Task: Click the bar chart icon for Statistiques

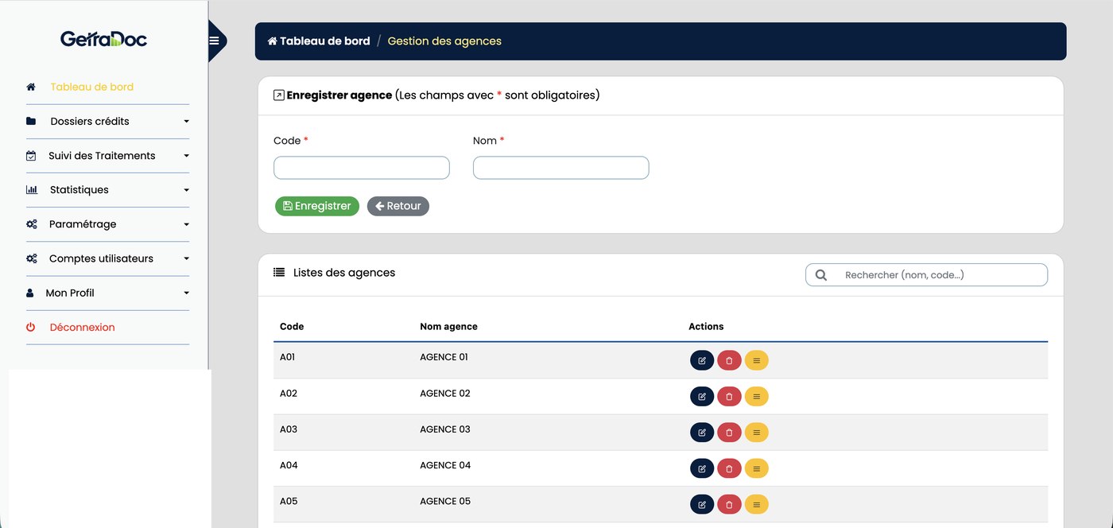Action: click(32, 190)
